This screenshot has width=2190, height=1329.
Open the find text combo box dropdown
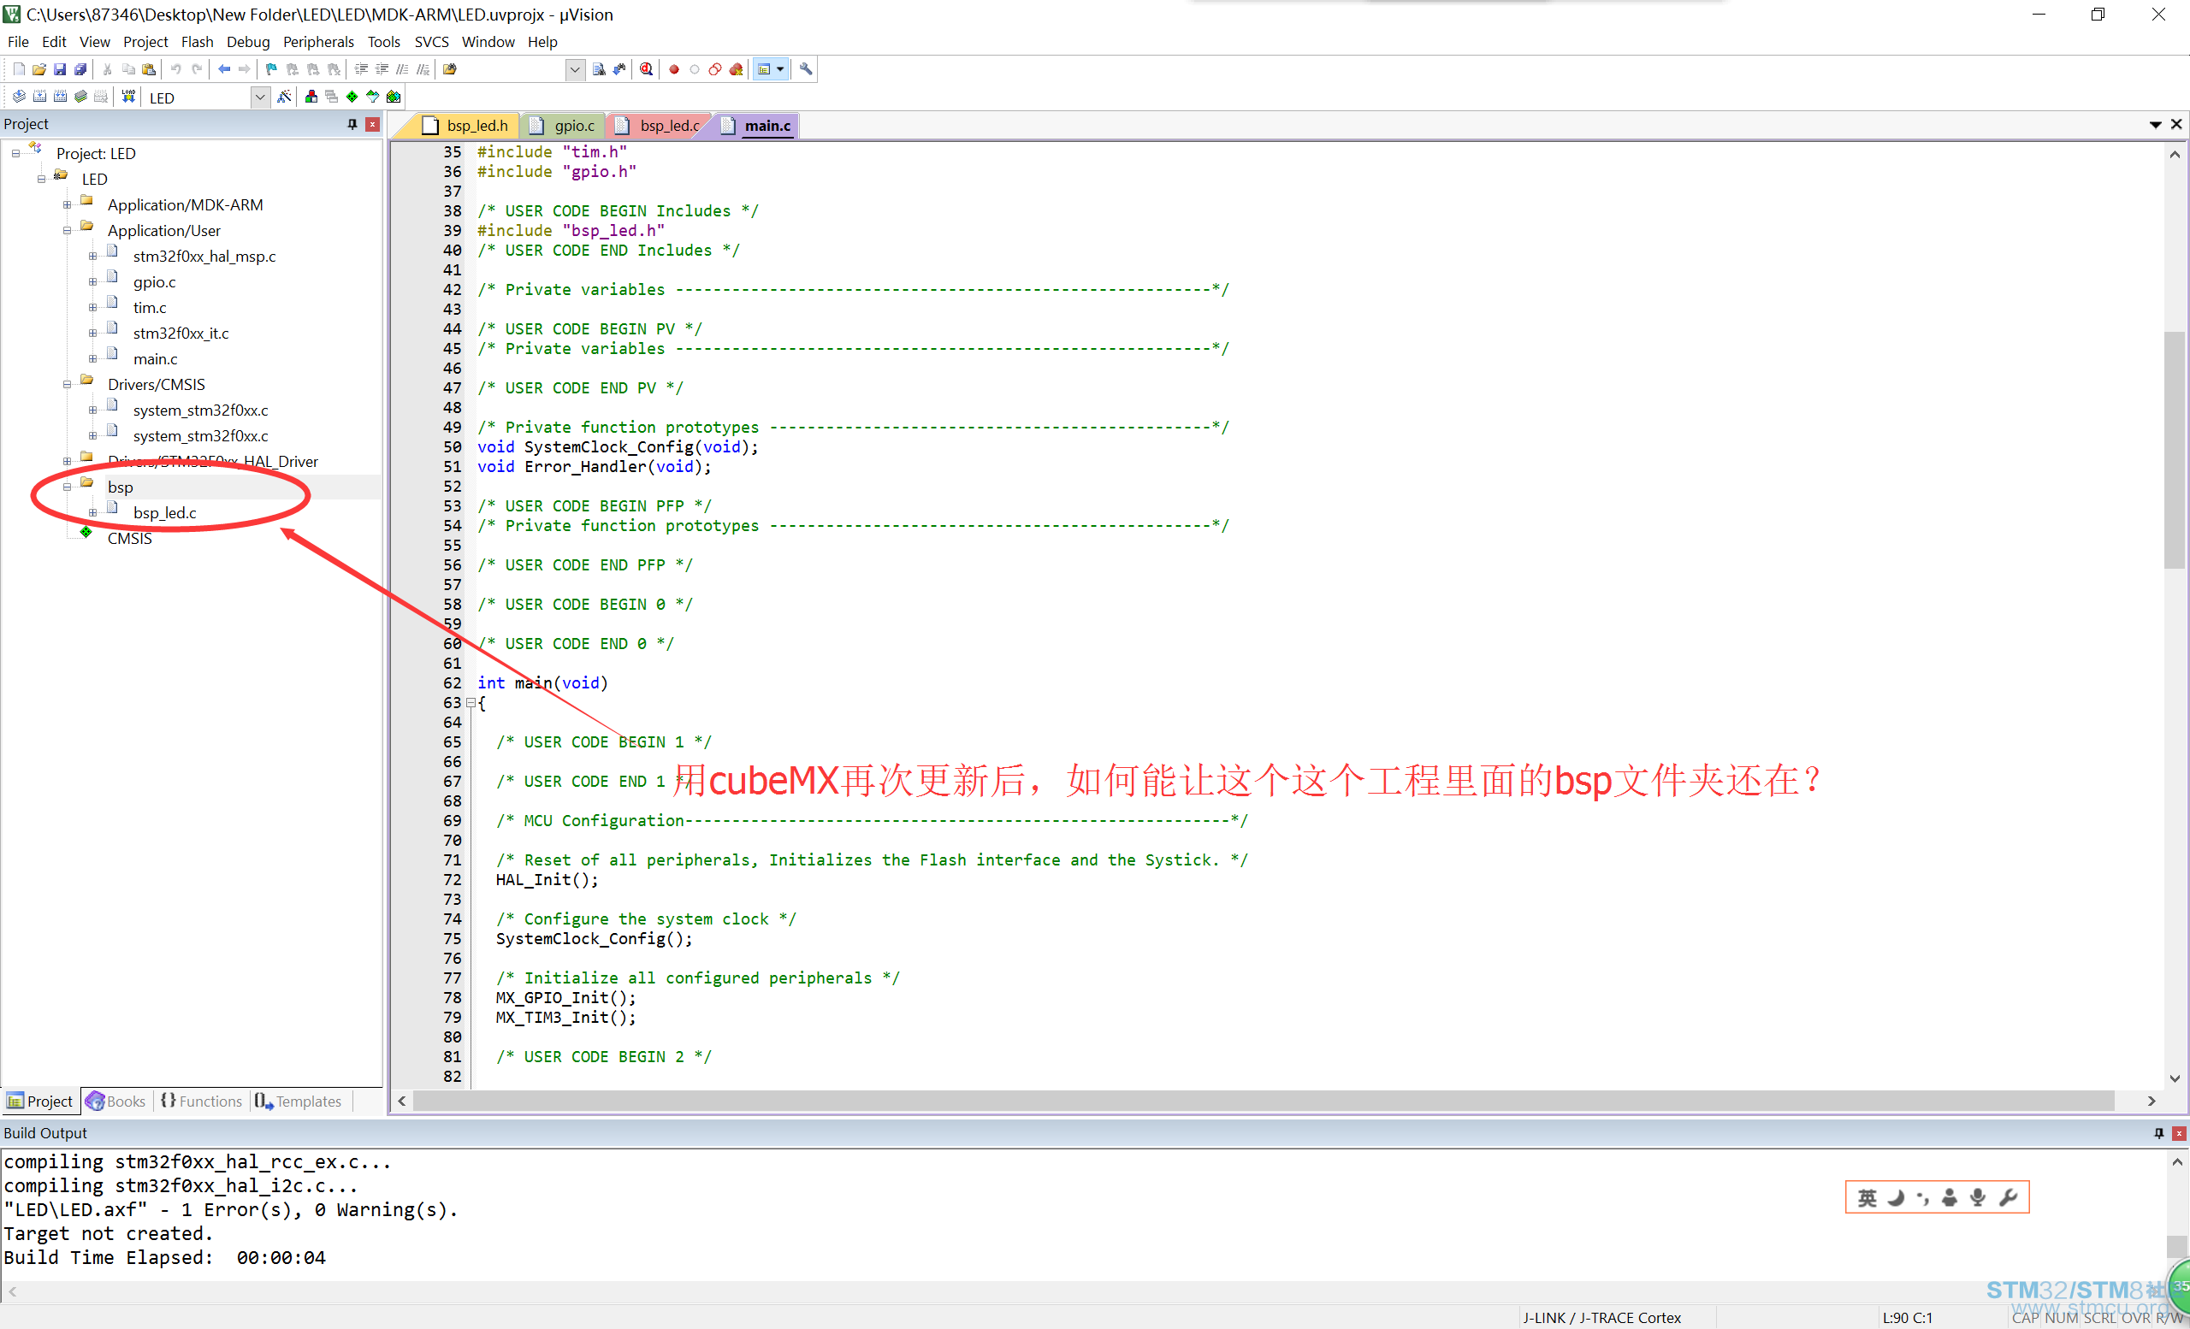pyautogui.click(x=575, y=69)
